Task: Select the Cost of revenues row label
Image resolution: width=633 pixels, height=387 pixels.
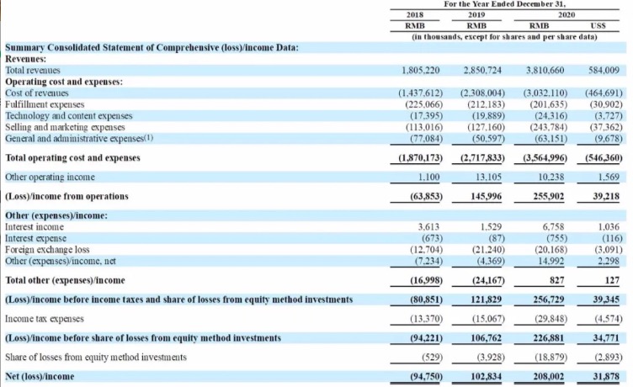Action: pyautogui.click(x=33, y=93)
